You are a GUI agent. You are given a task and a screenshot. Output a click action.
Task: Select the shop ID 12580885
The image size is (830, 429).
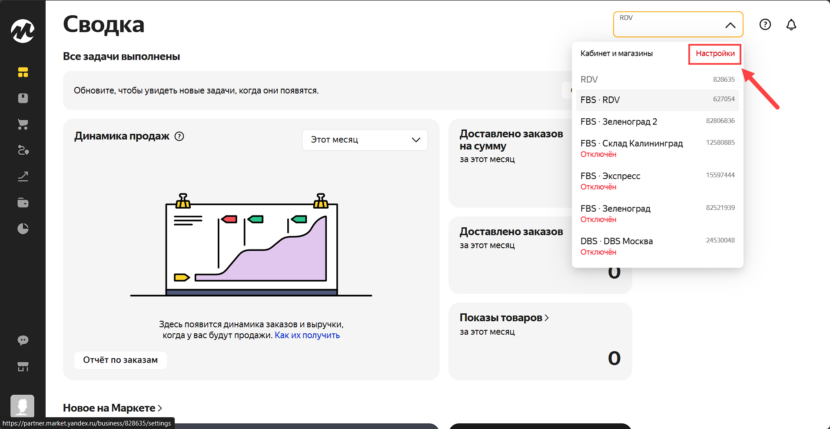click(720, 143)
